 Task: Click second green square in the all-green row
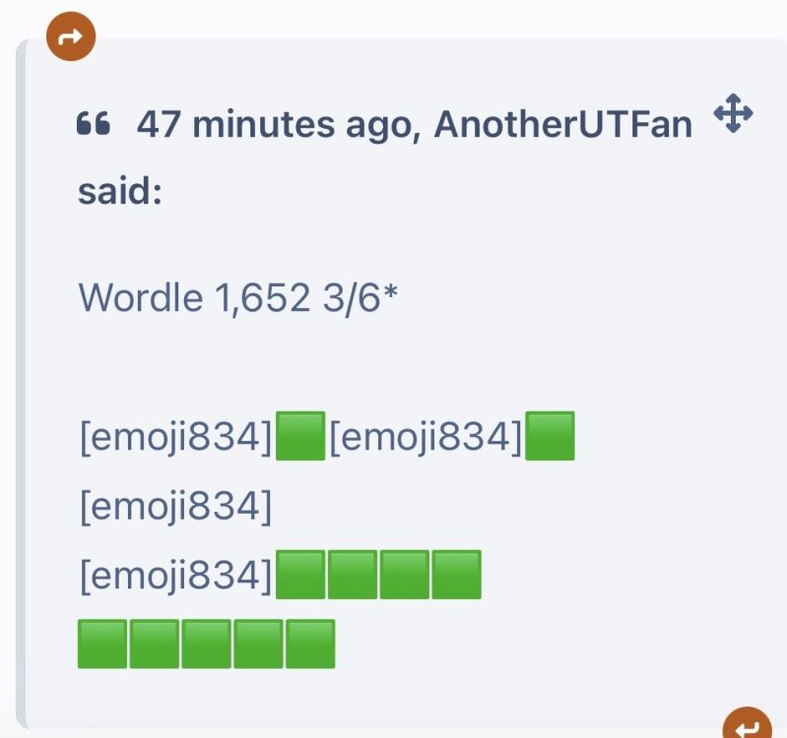(155, 645)
